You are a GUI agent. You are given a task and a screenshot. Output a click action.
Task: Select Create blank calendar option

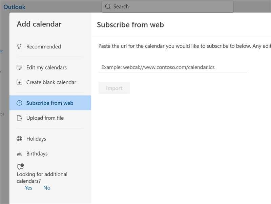51,82
